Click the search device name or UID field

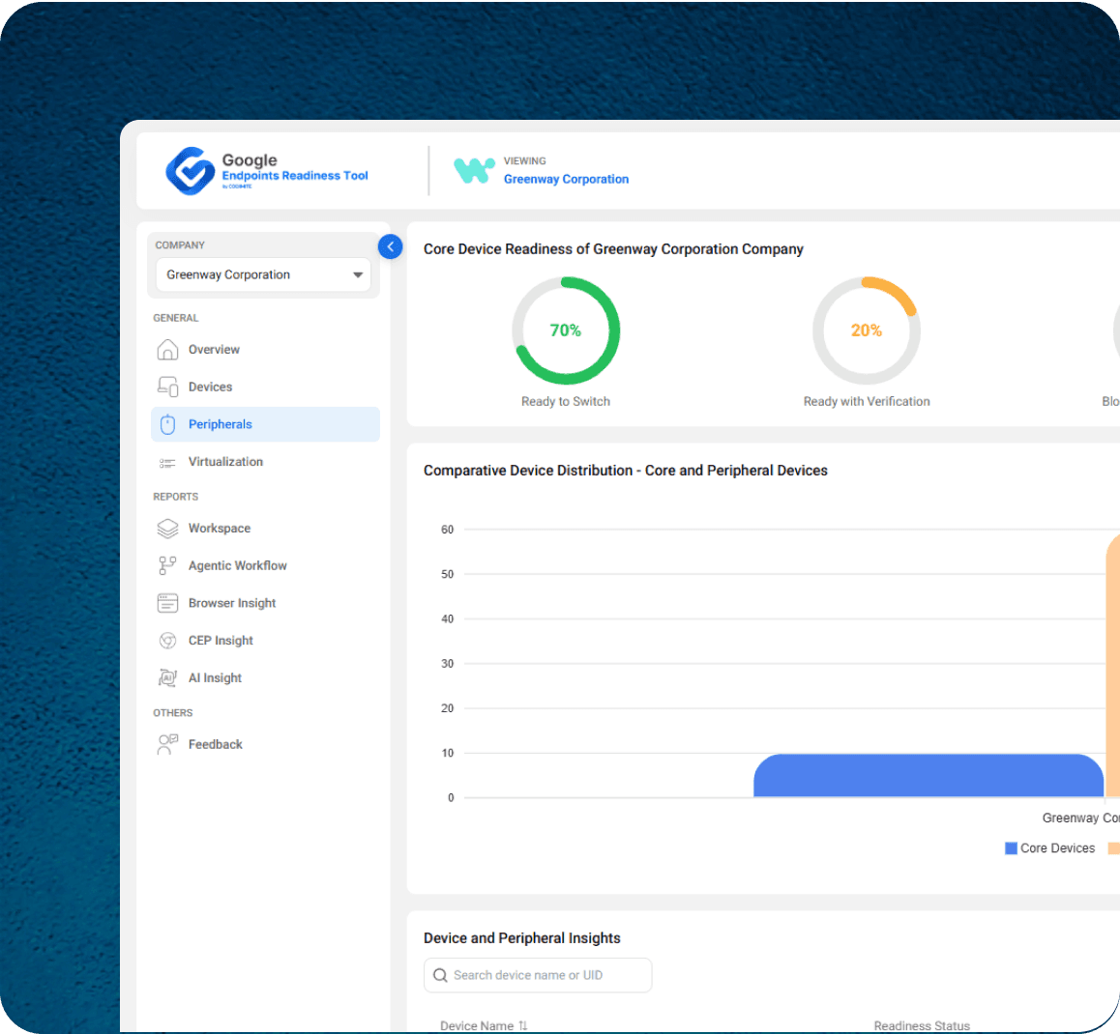(x=538, y=975)
